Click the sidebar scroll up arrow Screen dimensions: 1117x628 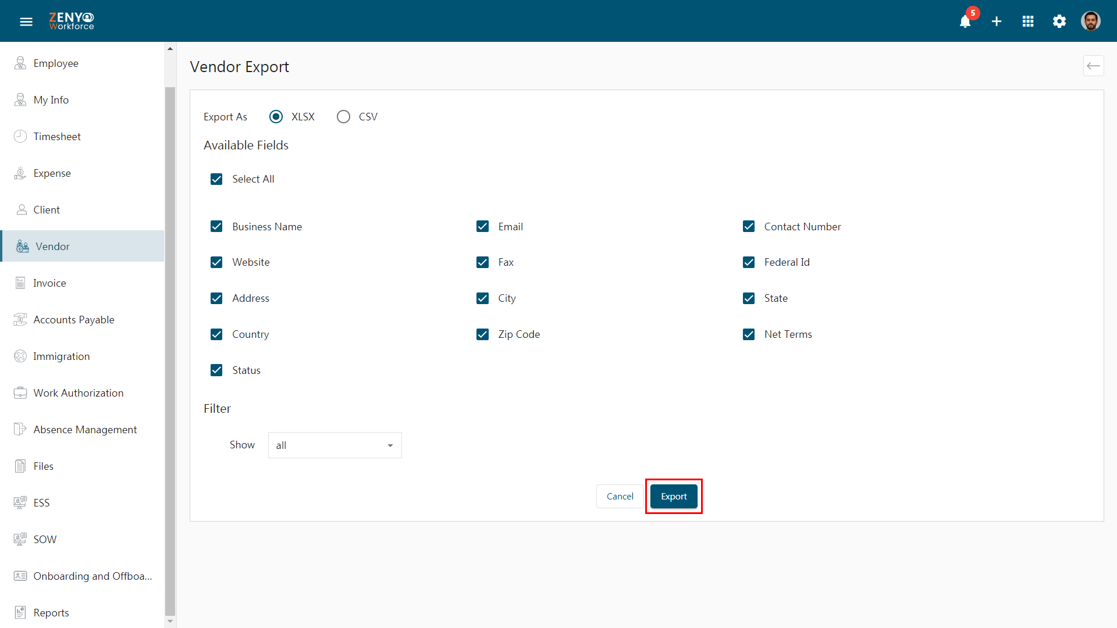coord(170,49)
